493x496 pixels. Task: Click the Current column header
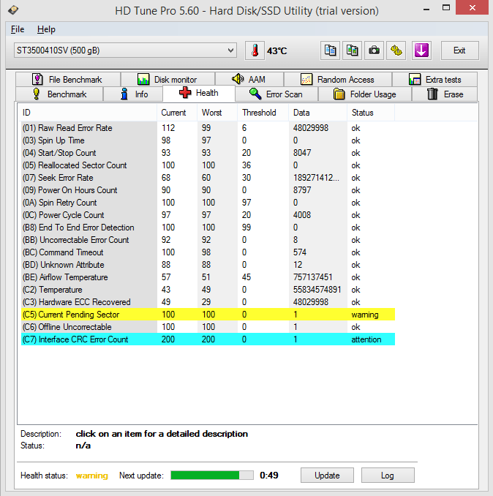click(177, 113)
